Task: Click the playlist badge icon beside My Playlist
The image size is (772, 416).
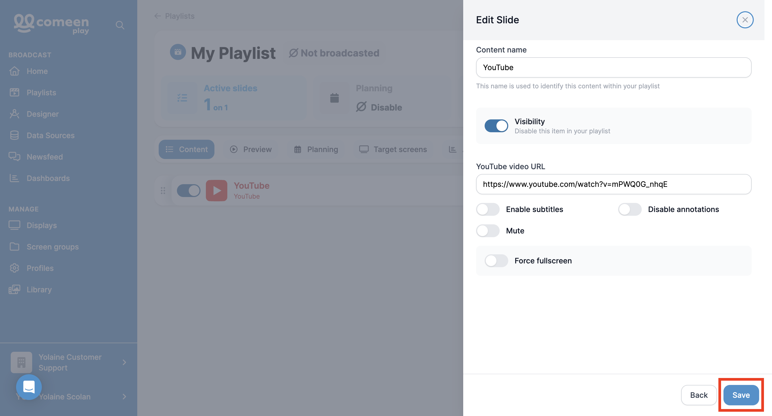Action: pyautogui.click(x=178, y=52)
